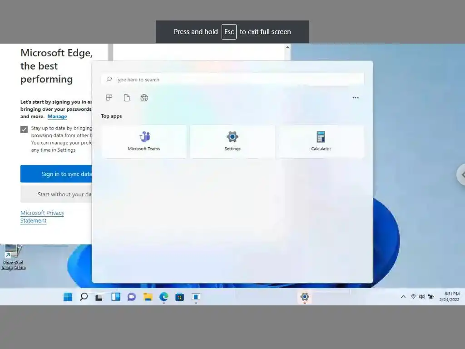Open the clock showing 6:31 PM
This screenshot has height=349, width=465.
coord(449,296)
